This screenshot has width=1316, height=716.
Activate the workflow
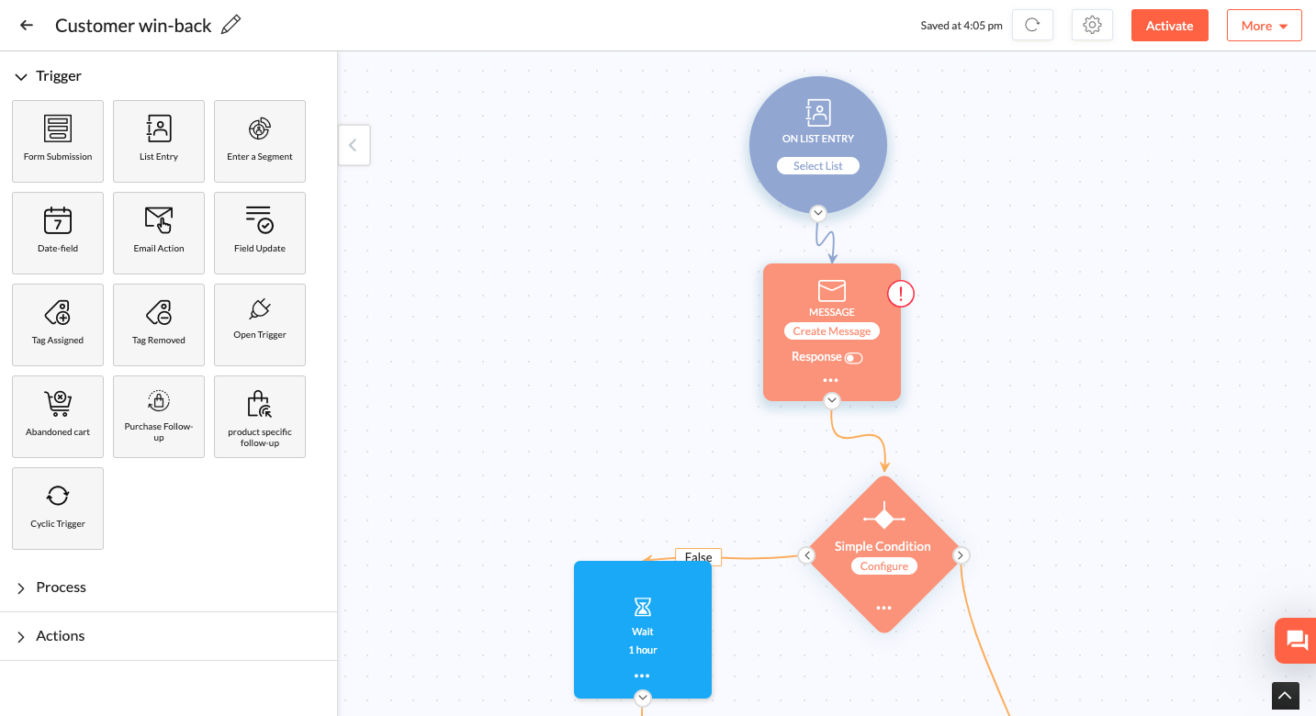point(1169,26)
